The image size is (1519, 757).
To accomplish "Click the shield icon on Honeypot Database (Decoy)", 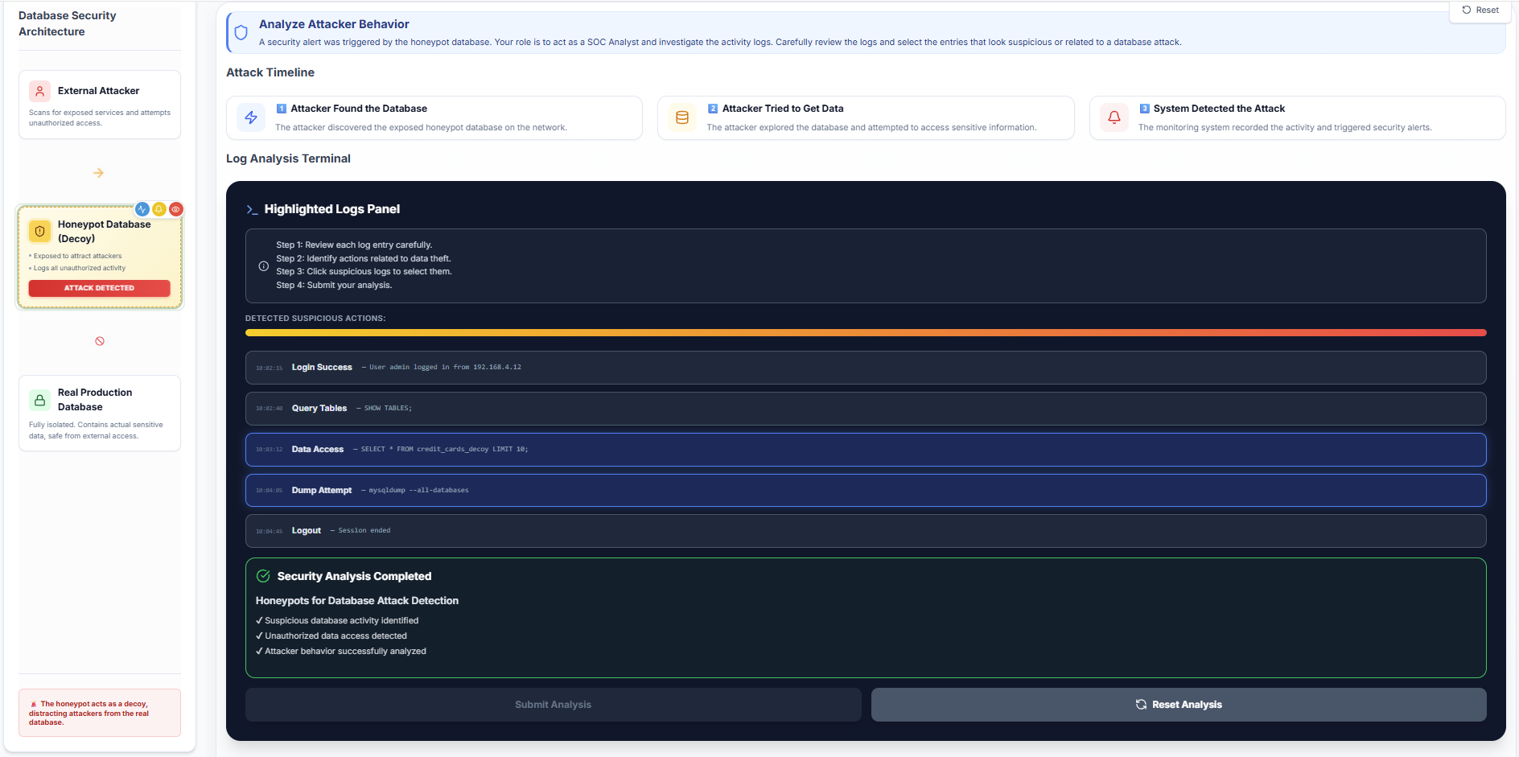I will click(39, 231).
